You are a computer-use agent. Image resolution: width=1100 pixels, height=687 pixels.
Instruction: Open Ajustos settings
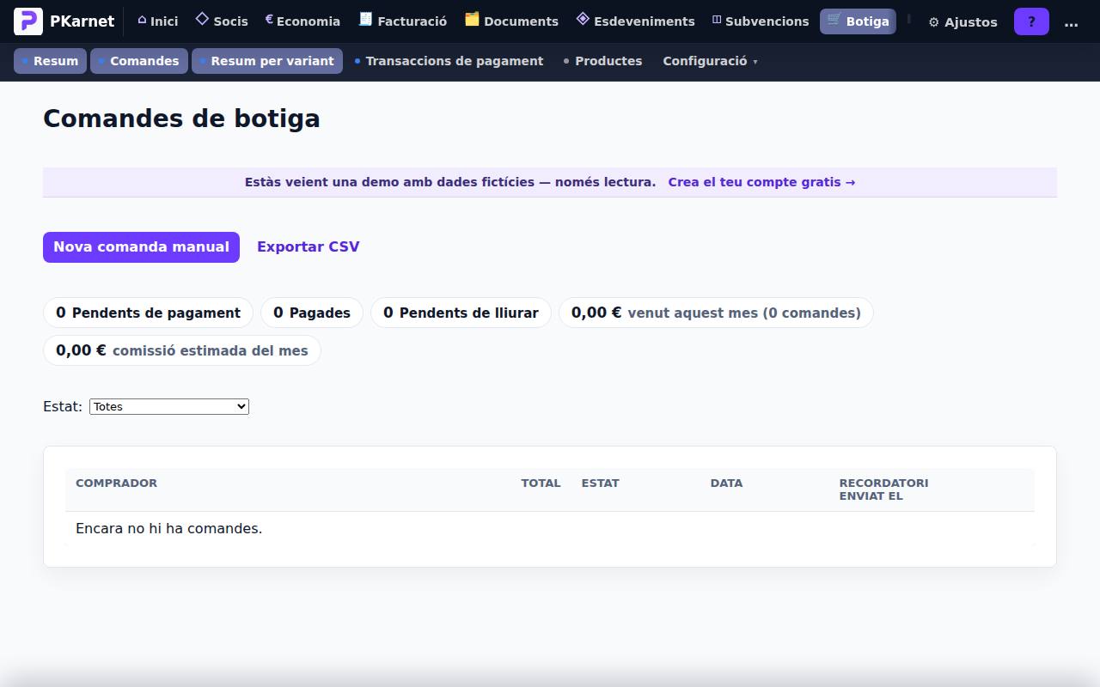coord(962,22)
